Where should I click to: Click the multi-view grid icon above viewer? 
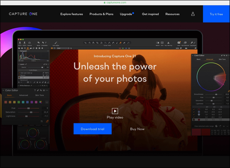52,48
